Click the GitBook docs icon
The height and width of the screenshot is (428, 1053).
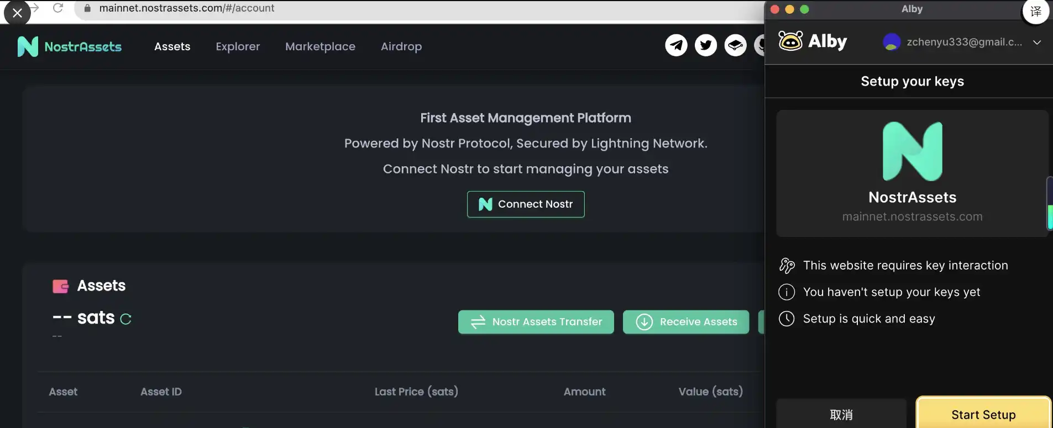(735, 45)
